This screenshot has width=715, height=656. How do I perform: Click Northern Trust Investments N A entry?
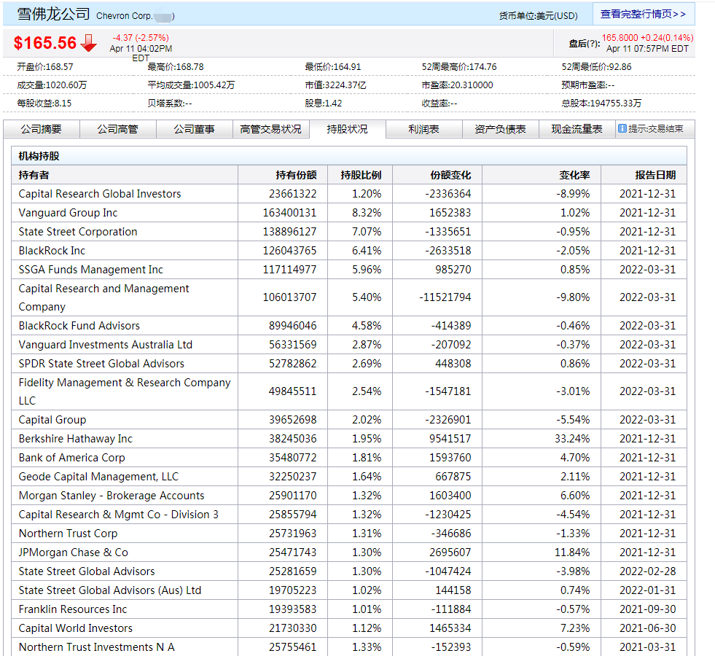(x=97, y=647)
